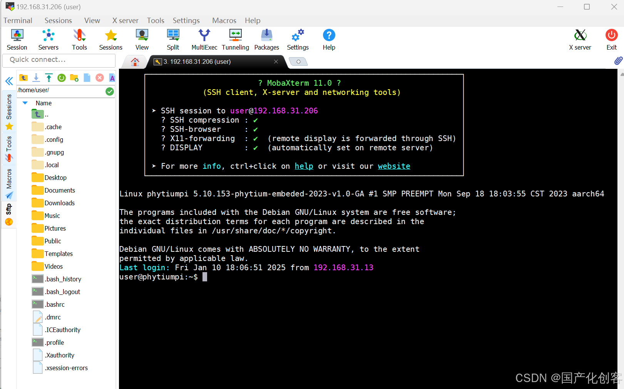The image size is (624, 389).
Task: Select the .Xauthority file
Action: coord(54,355)
